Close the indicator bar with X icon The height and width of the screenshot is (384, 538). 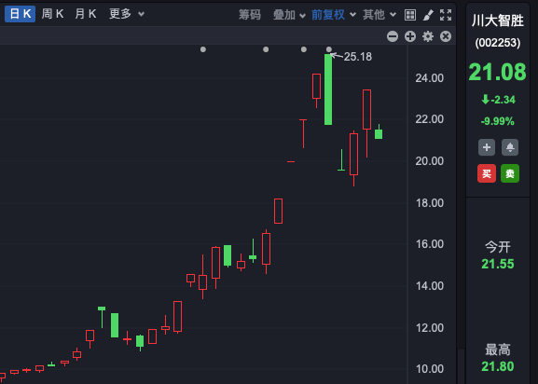pyautogui.click(x=446, y=36)
